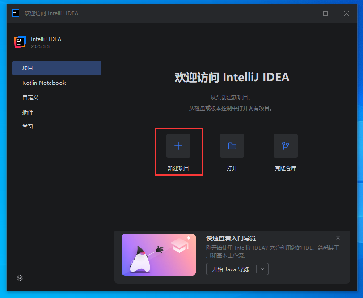Click the 克隆仓库 label

286,168
